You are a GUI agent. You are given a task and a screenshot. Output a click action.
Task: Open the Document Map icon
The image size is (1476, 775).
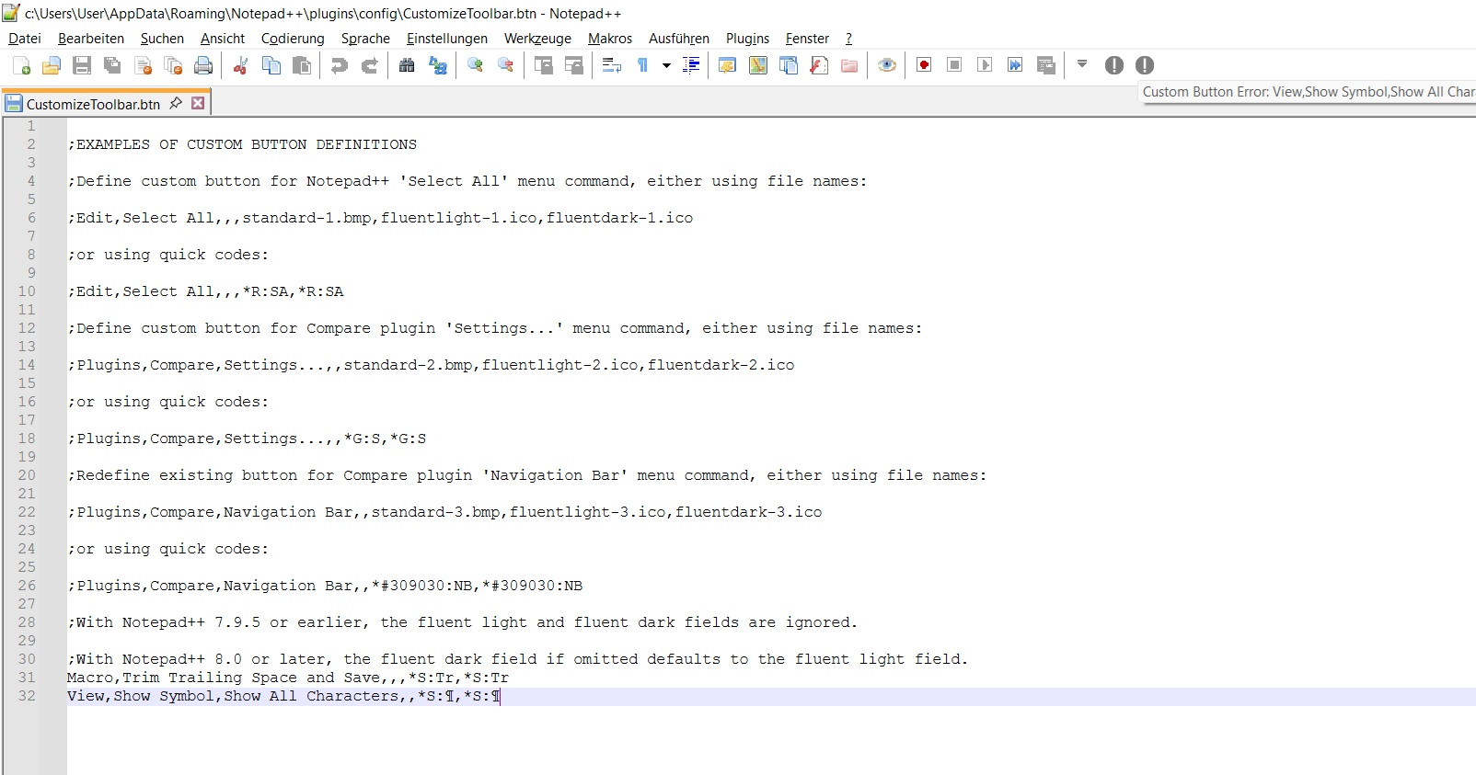pos(758,65)
